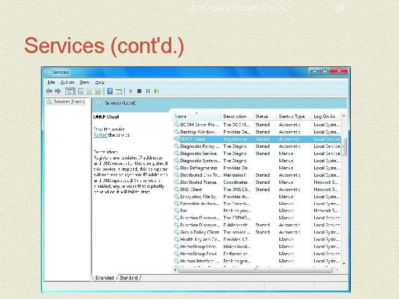Screen dimensions: 399x299
Task: Click 'Registers an...' description of DHCP Client
Action: (237, 139)
